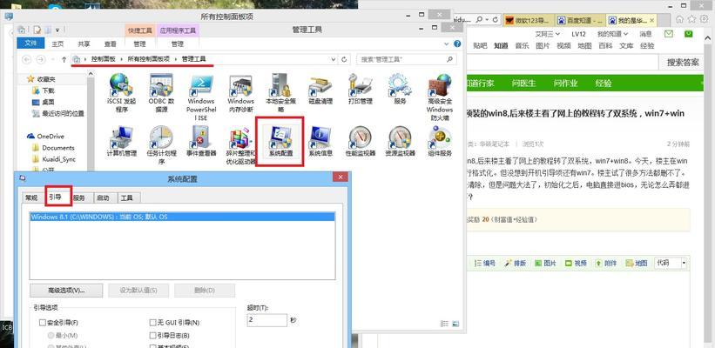Switch to details view in Explorer status bar
Image resolution: width=715 pixels, height=348 pixels.
(x=445, y=324)
